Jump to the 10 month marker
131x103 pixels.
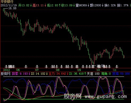pyautogui.click(x=98, y=70)
